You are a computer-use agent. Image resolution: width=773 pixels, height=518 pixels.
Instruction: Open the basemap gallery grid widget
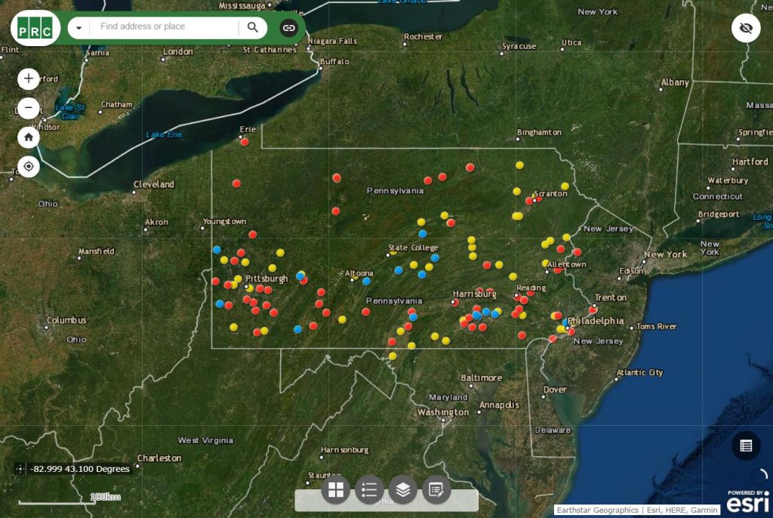coord(336,490)
